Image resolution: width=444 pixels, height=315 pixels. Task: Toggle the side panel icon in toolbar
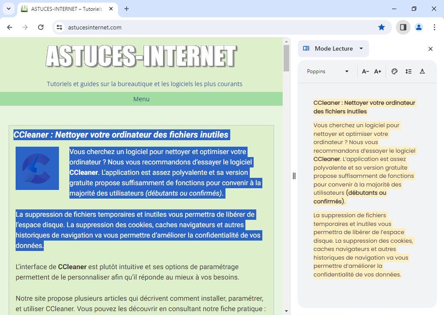[x=403, y=27]
